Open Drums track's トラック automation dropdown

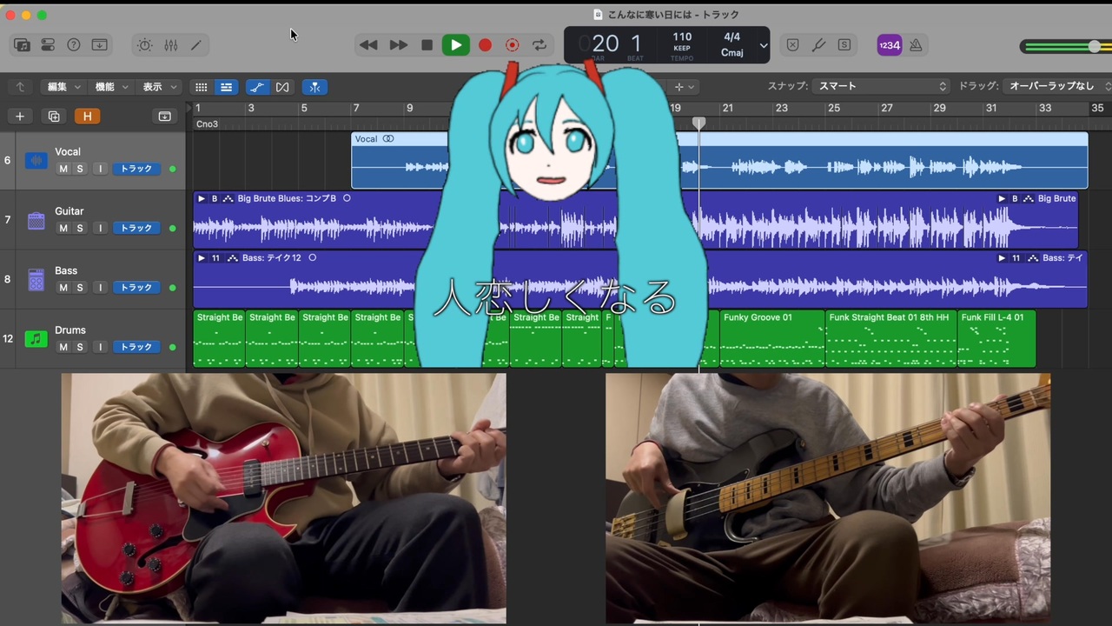(136, 347)
